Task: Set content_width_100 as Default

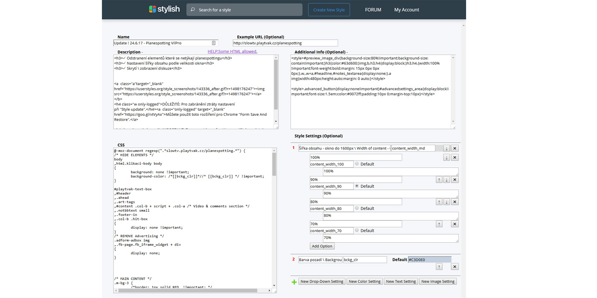Action: [x=357, y=164]
